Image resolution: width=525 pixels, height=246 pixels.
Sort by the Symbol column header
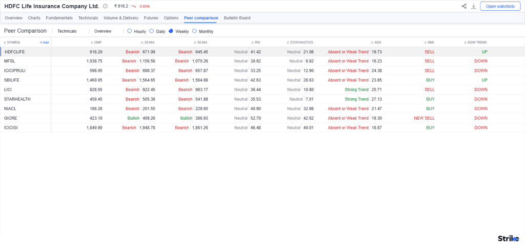13,42
